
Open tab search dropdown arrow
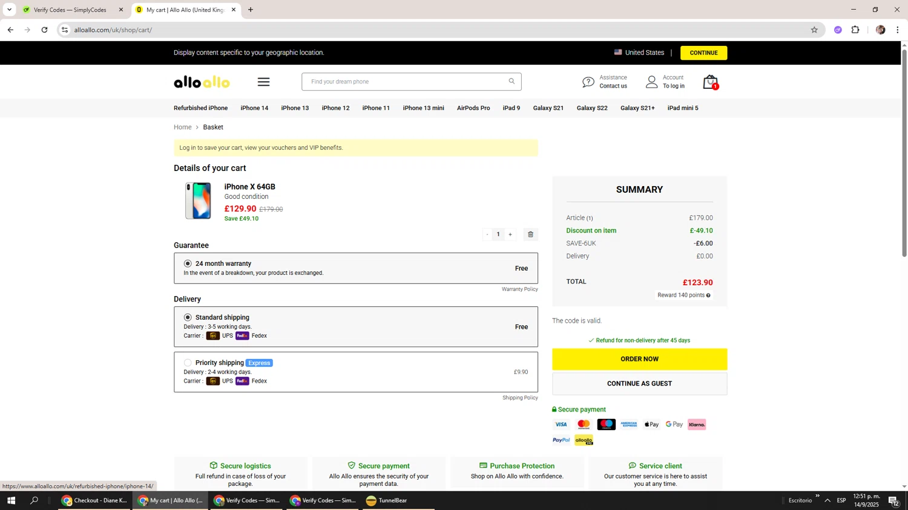click(9, 10)
